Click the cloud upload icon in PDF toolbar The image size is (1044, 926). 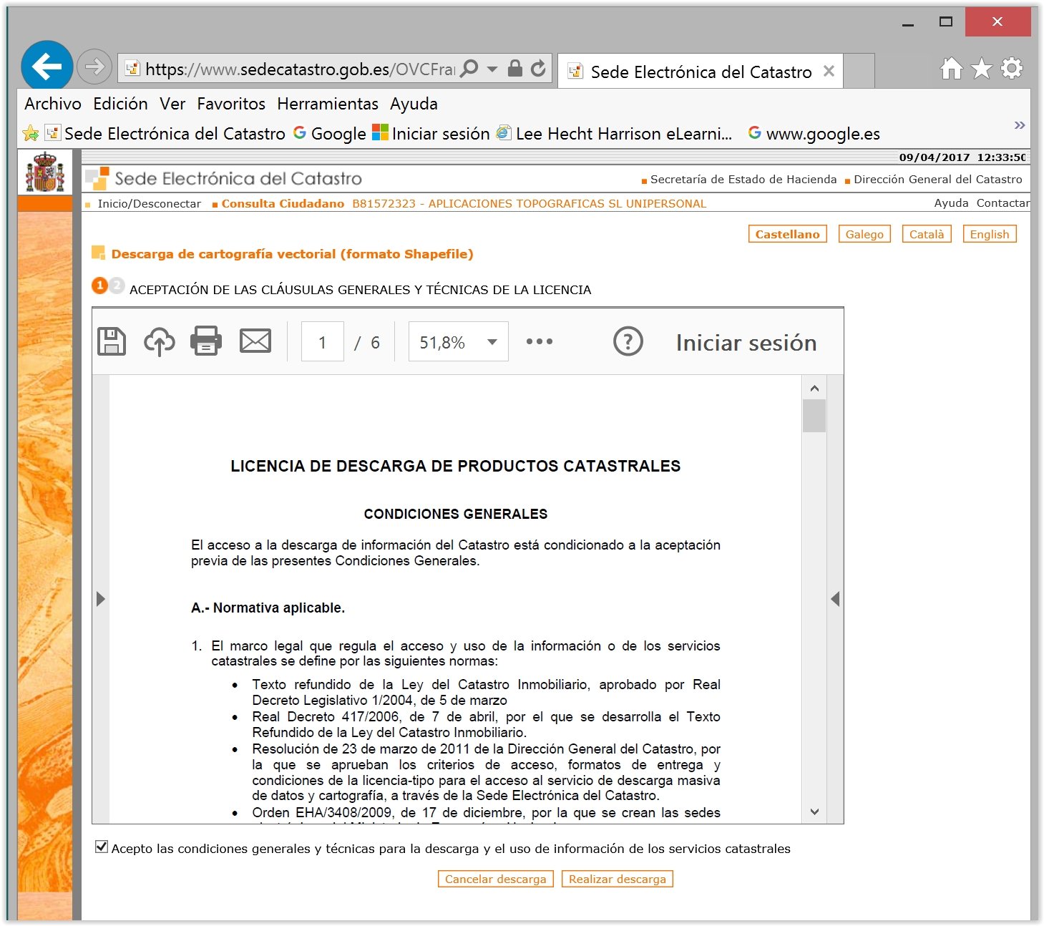(160, 341)
